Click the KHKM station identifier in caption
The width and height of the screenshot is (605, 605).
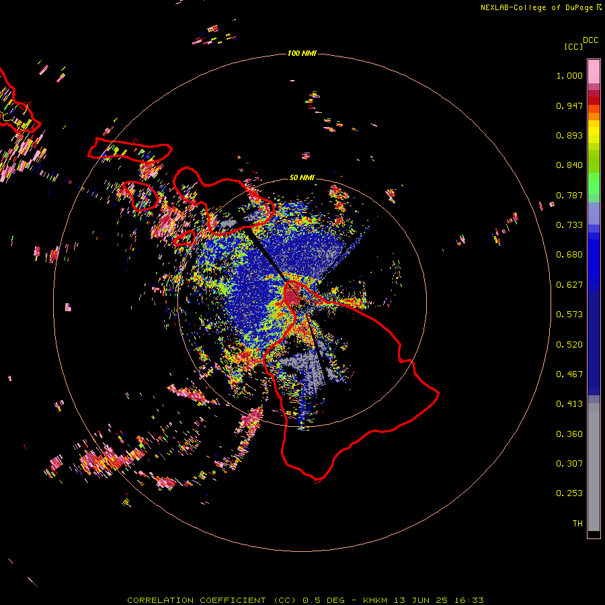pyautogui.click(x=375, y=600)
